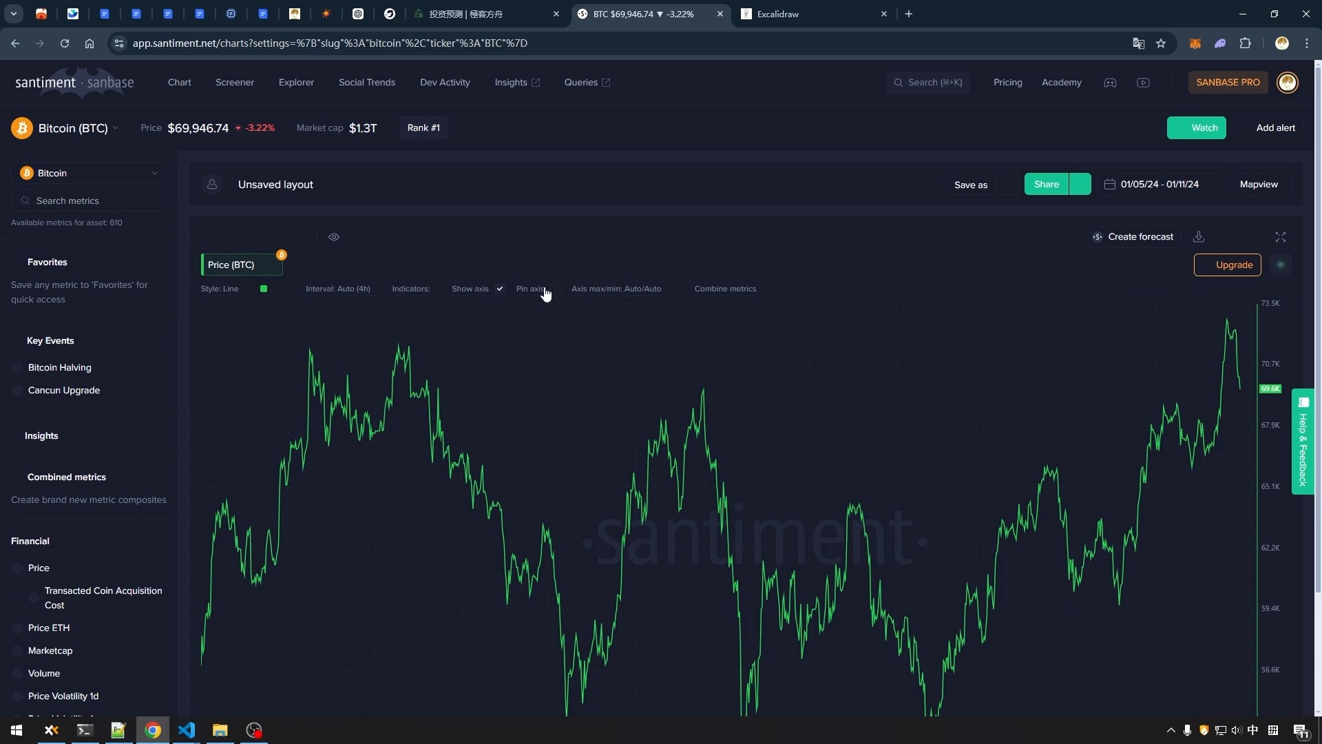Open the Bitcoin asset selector dropdown

89,174
